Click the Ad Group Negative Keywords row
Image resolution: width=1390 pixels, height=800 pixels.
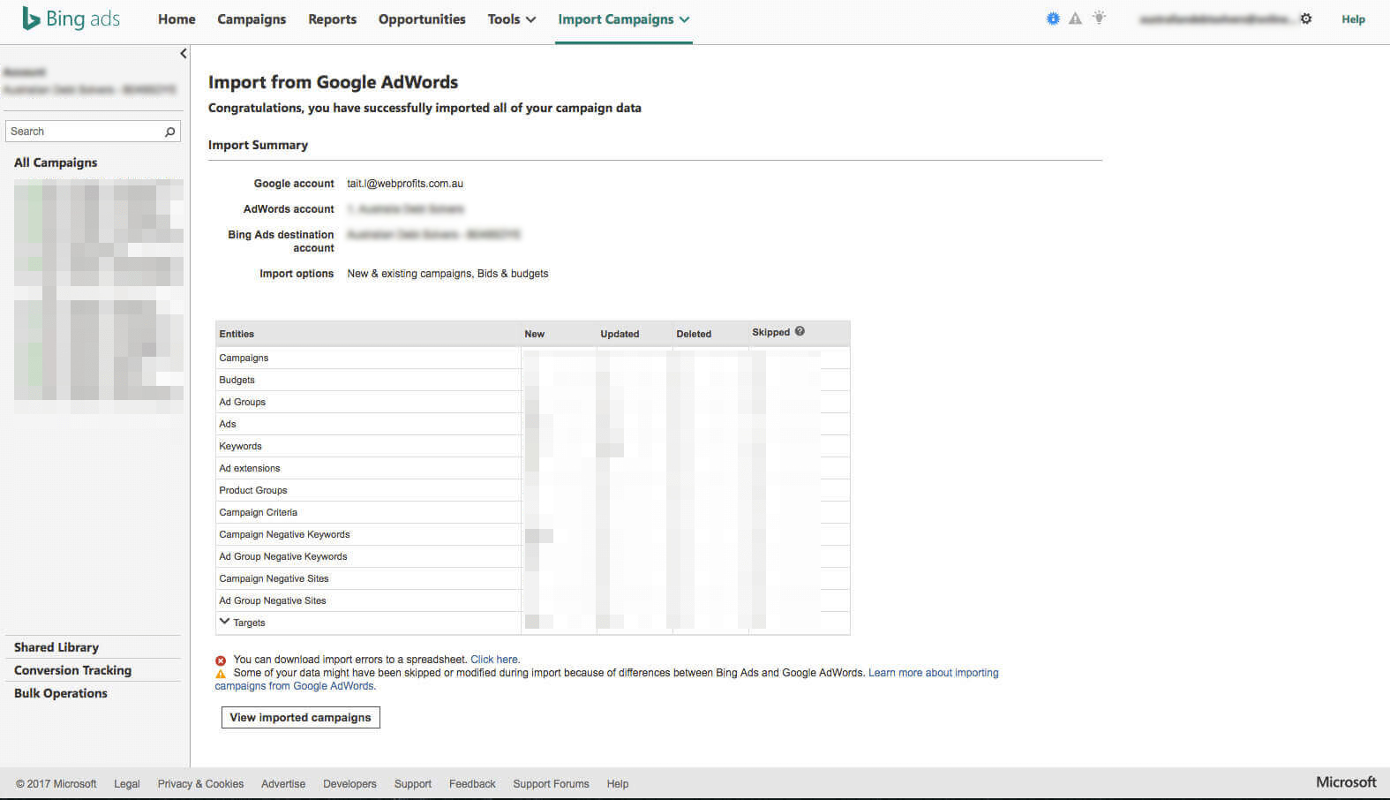pyautogui.click(x=532, y=556)
